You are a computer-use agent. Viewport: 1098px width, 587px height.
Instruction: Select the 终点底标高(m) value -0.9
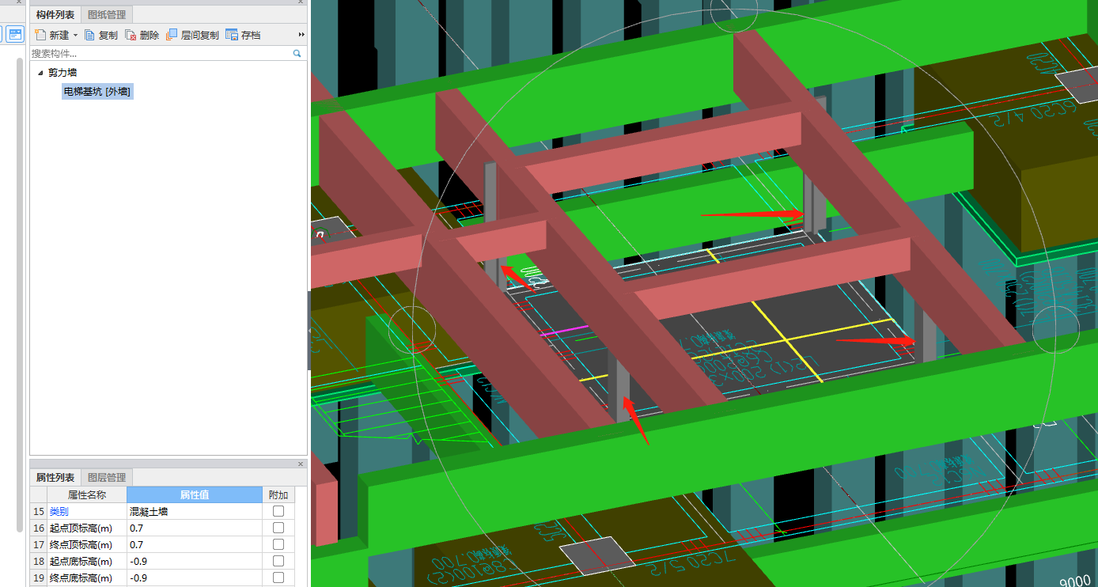[x=194, y=578]
